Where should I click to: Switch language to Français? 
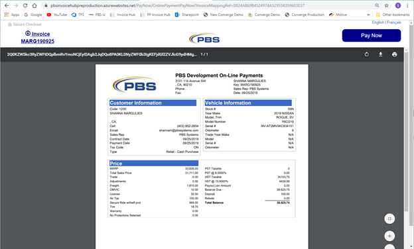click(394, 23)
